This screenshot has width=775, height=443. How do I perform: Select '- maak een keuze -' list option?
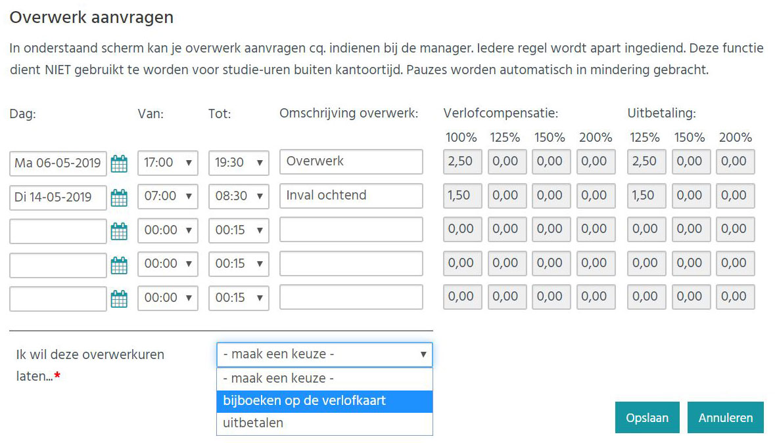(x=324, y=379)
